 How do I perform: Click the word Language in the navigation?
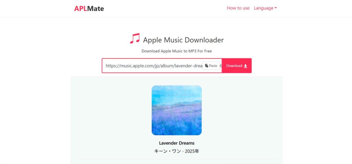click(264, 8)
